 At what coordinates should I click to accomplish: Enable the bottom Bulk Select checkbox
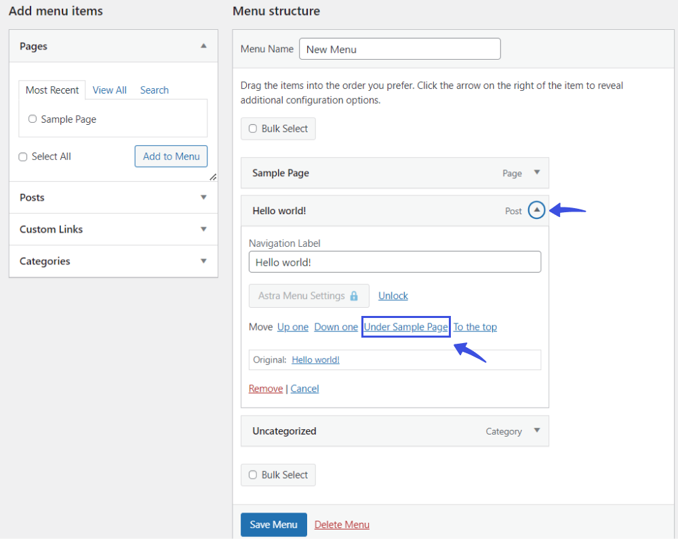coord(253,475)
